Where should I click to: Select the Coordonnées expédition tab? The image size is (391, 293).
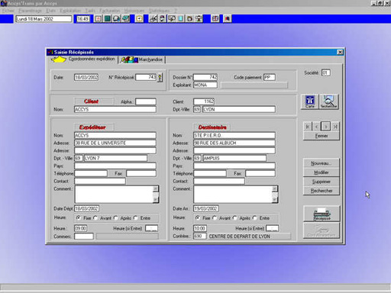(83, 59)
